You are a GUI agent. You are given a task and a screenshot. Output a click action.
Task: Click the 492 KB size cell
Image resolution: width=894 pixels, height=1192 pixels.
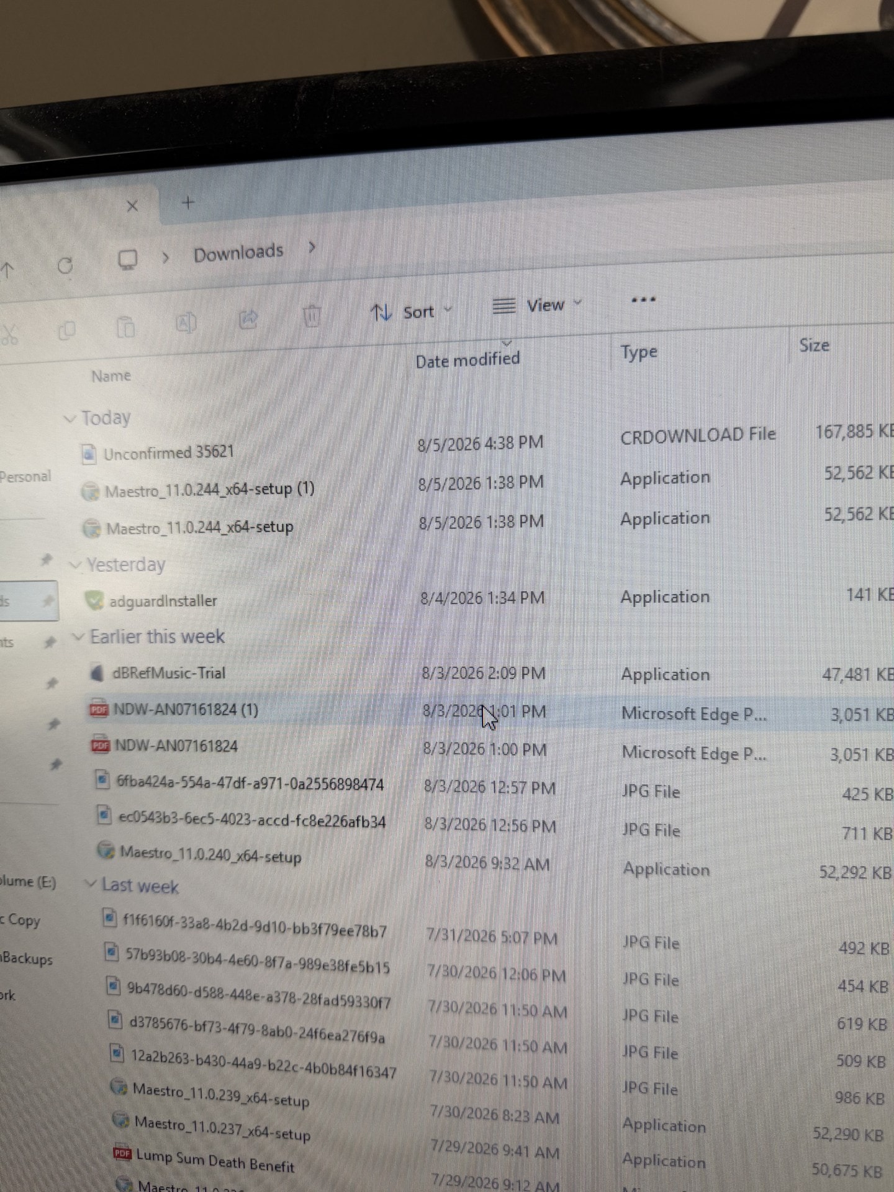point(864,949)
